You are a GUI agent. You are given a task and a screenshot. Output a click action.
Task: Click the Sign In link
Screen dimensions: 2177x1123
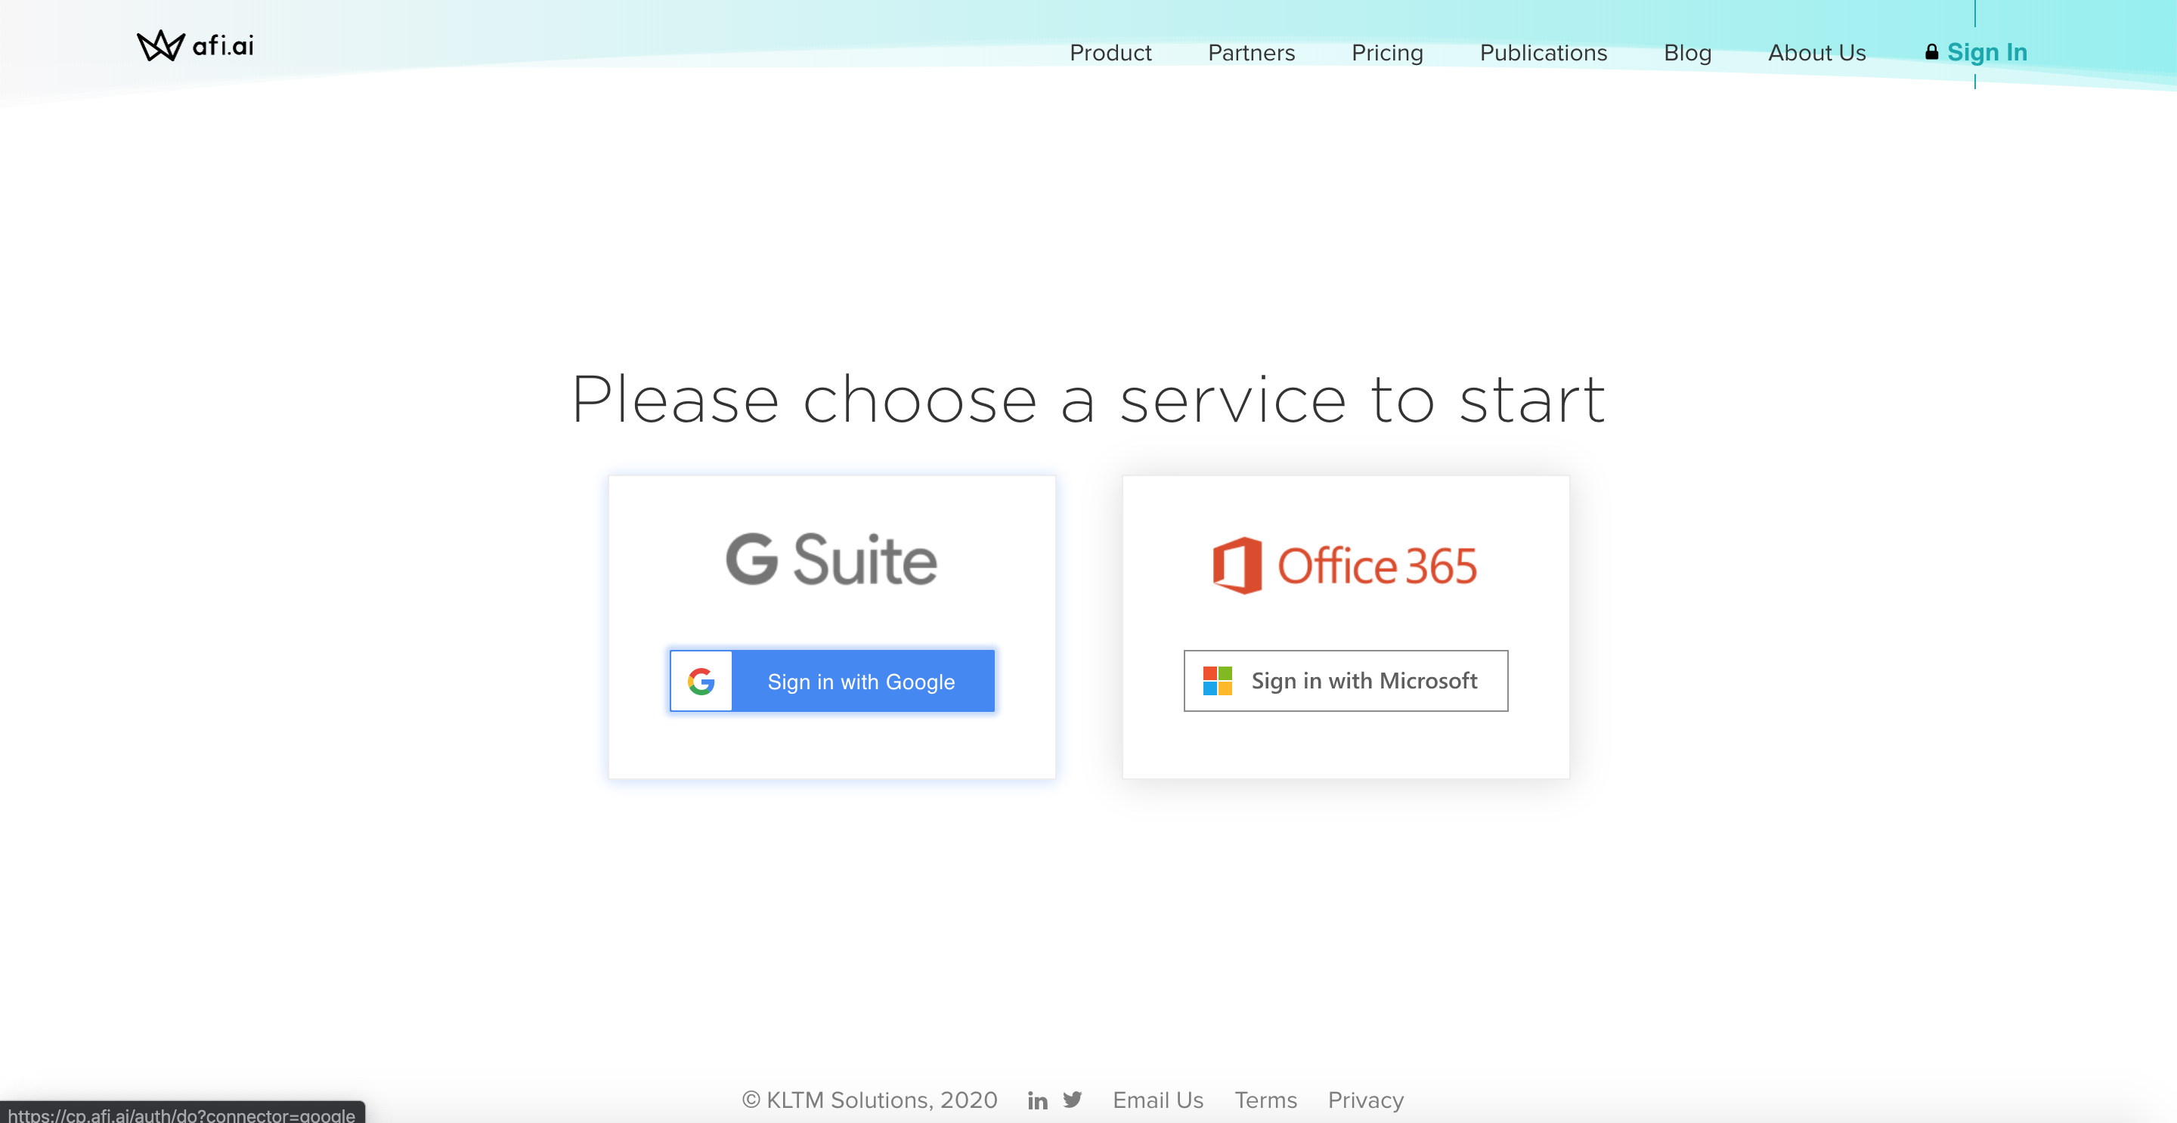pos(1987,53)
